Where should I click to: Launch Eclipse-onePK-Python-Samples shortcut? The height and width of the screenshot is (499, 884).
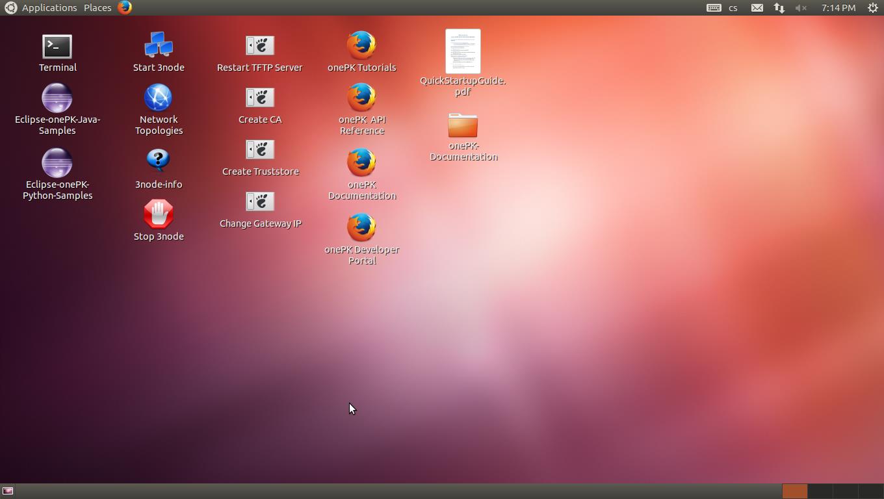[x=57, y=163]
